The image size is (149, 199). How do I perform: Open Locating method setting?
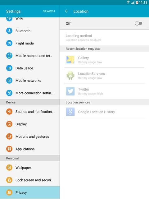104,38
